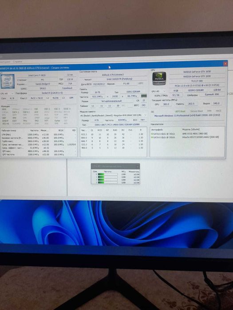The image size is (233, 310).
Task: Click the ROPs / TMUs 32 / 56 value
Action: 176,95
